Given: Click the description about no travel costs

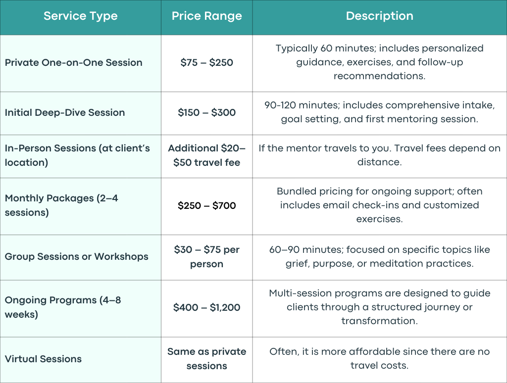Looking at the screenshot, I should tap(380, 359).
